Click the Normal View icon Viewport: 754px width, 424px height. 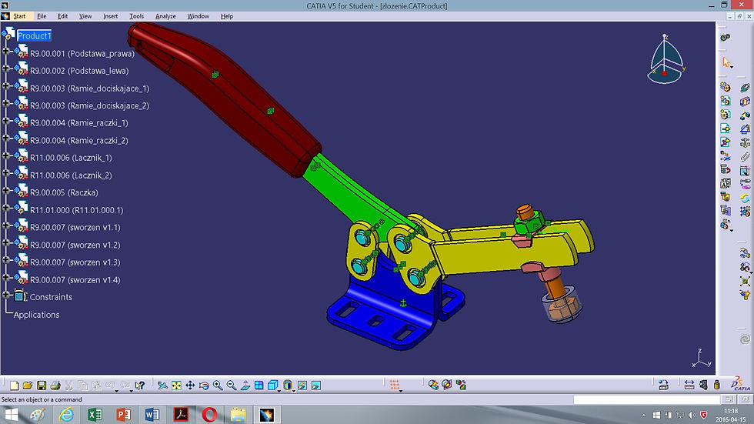click(245, 385)
